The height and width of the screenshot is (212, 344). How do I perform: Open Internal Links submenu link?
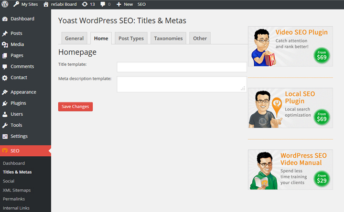click(x=16, y=208)
